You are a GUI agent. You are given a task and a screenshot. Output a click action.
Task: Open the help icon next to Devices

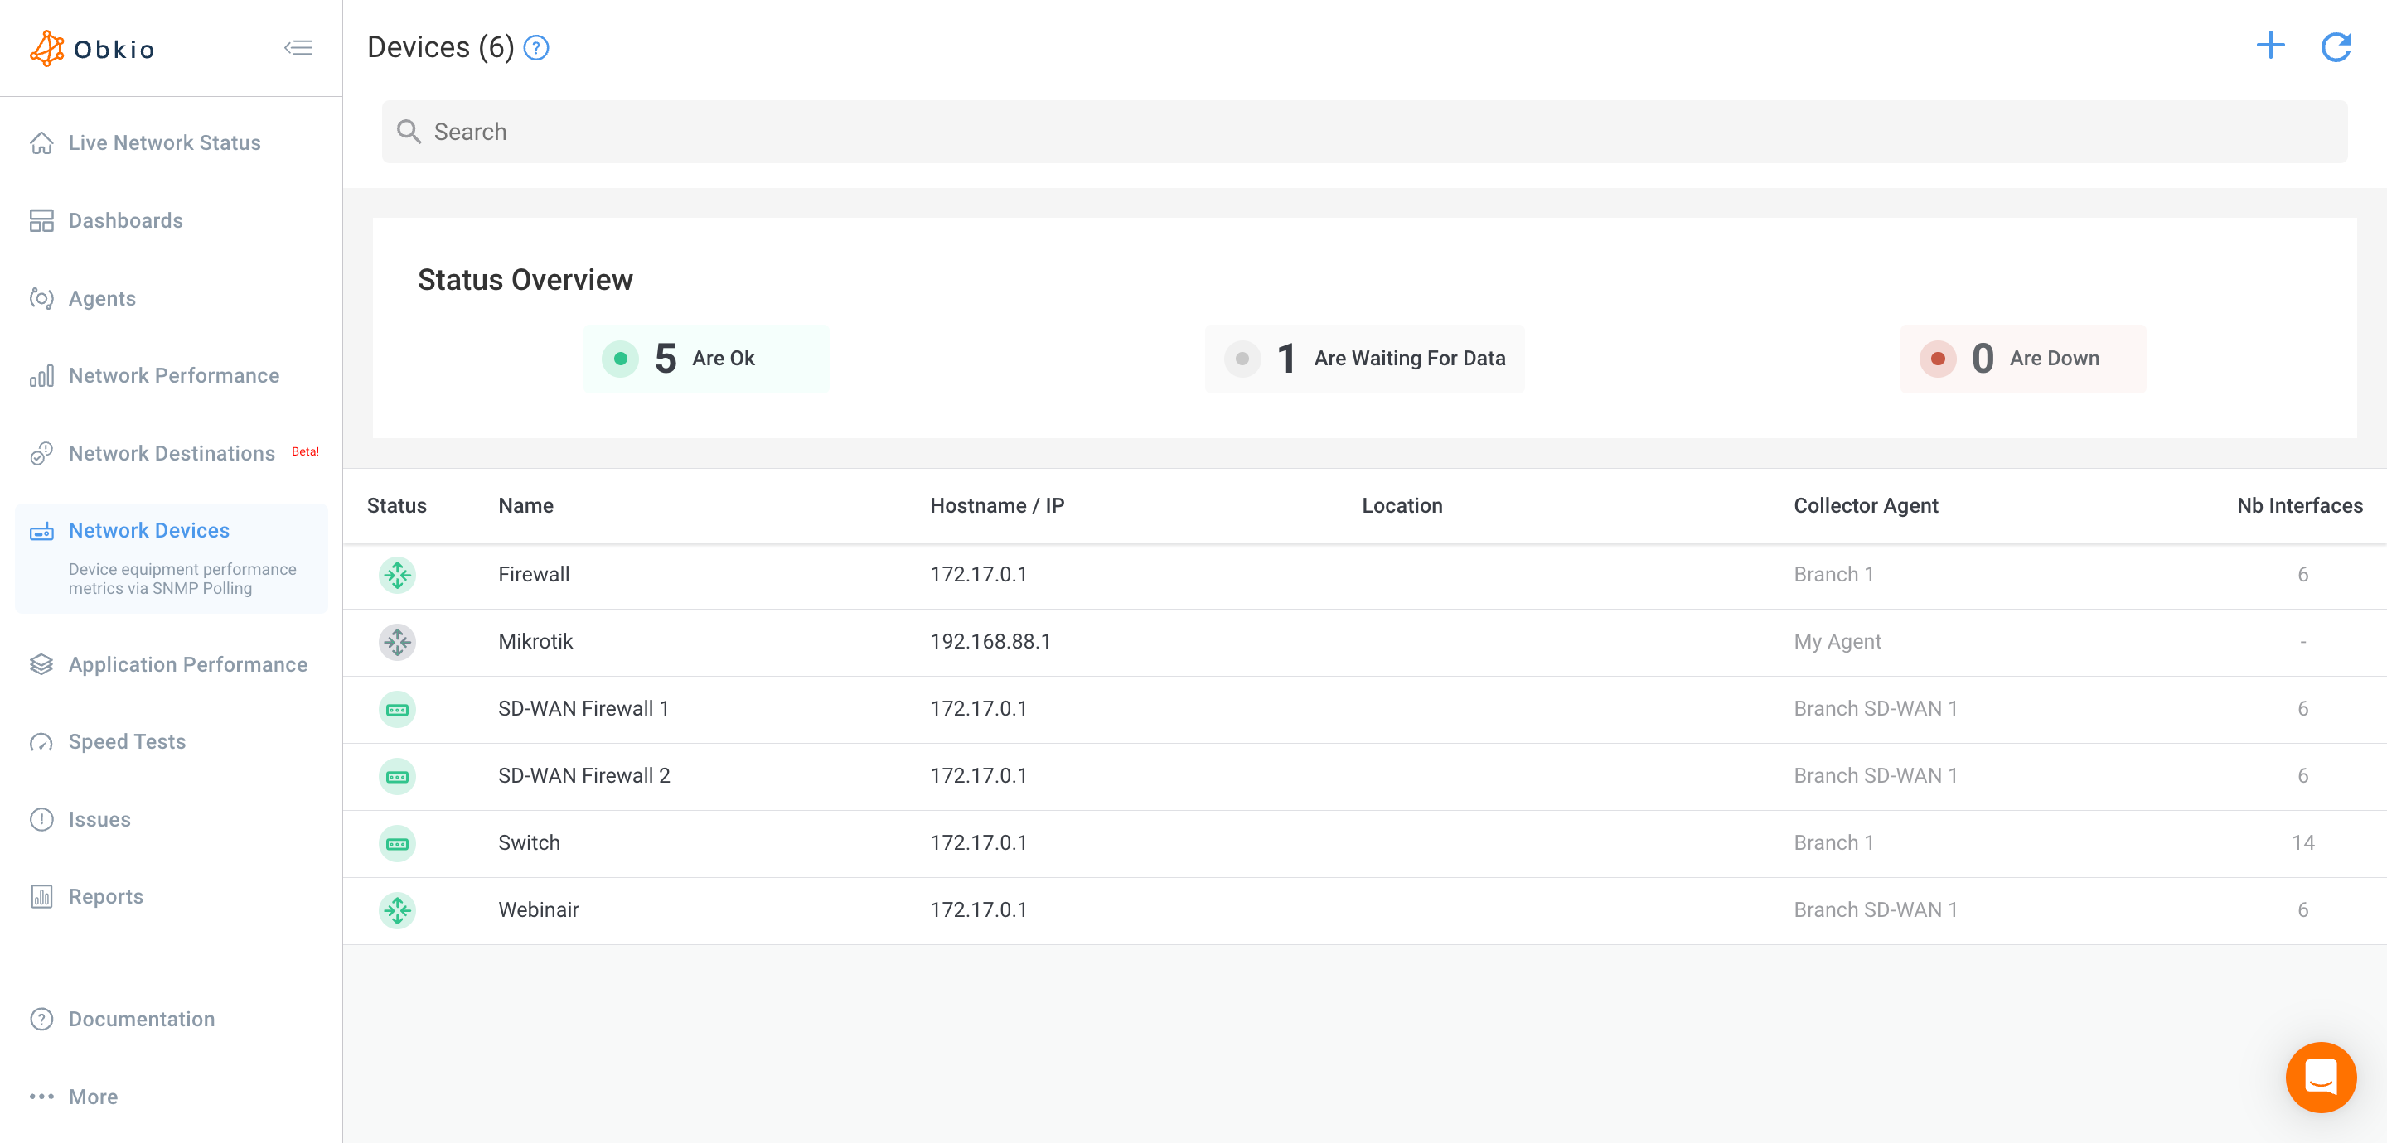tap(535, 47)
